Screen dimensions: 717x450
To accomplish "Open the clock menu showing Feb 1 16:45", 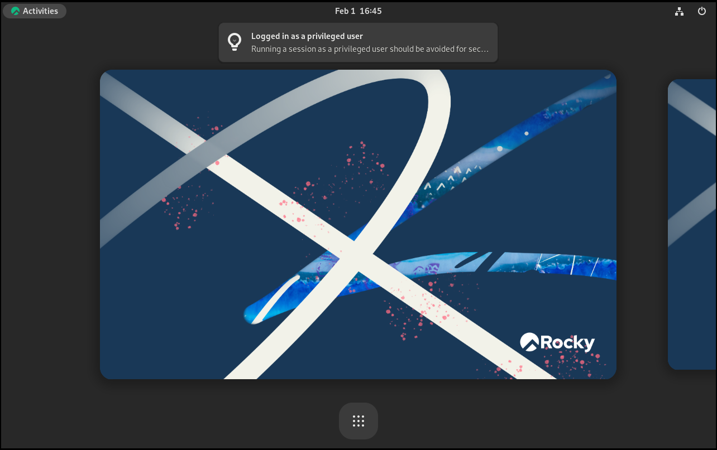I will [358, 11].
